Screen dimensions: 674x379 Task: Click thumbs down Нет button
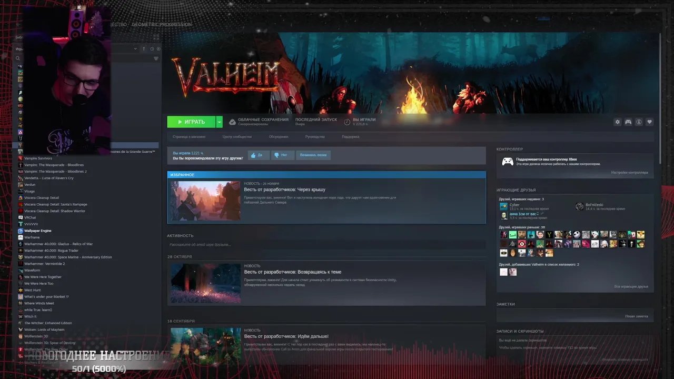point(283,155)
